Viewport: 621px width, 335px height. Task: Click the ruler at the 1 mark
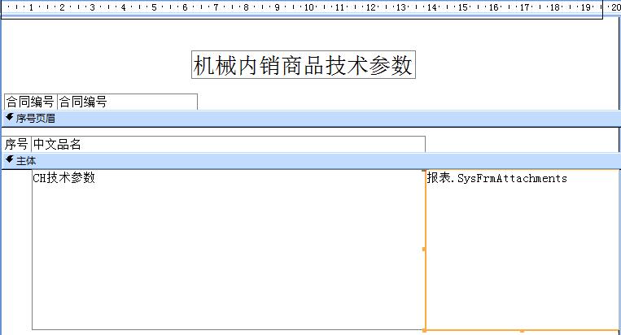pyautogui.click(x=31, y=8)
